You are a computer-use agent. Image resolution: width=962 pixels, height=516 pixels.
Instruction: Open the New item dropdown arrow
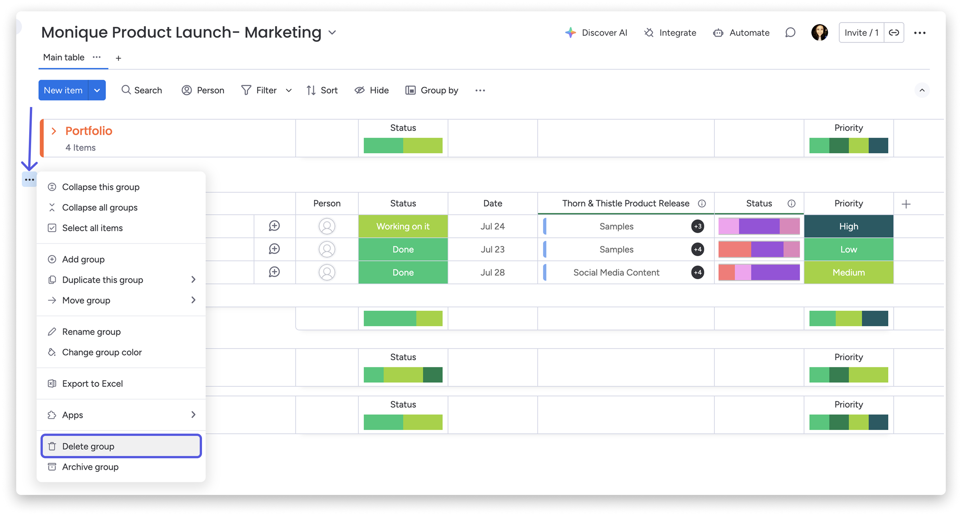(x=97, y=90)
